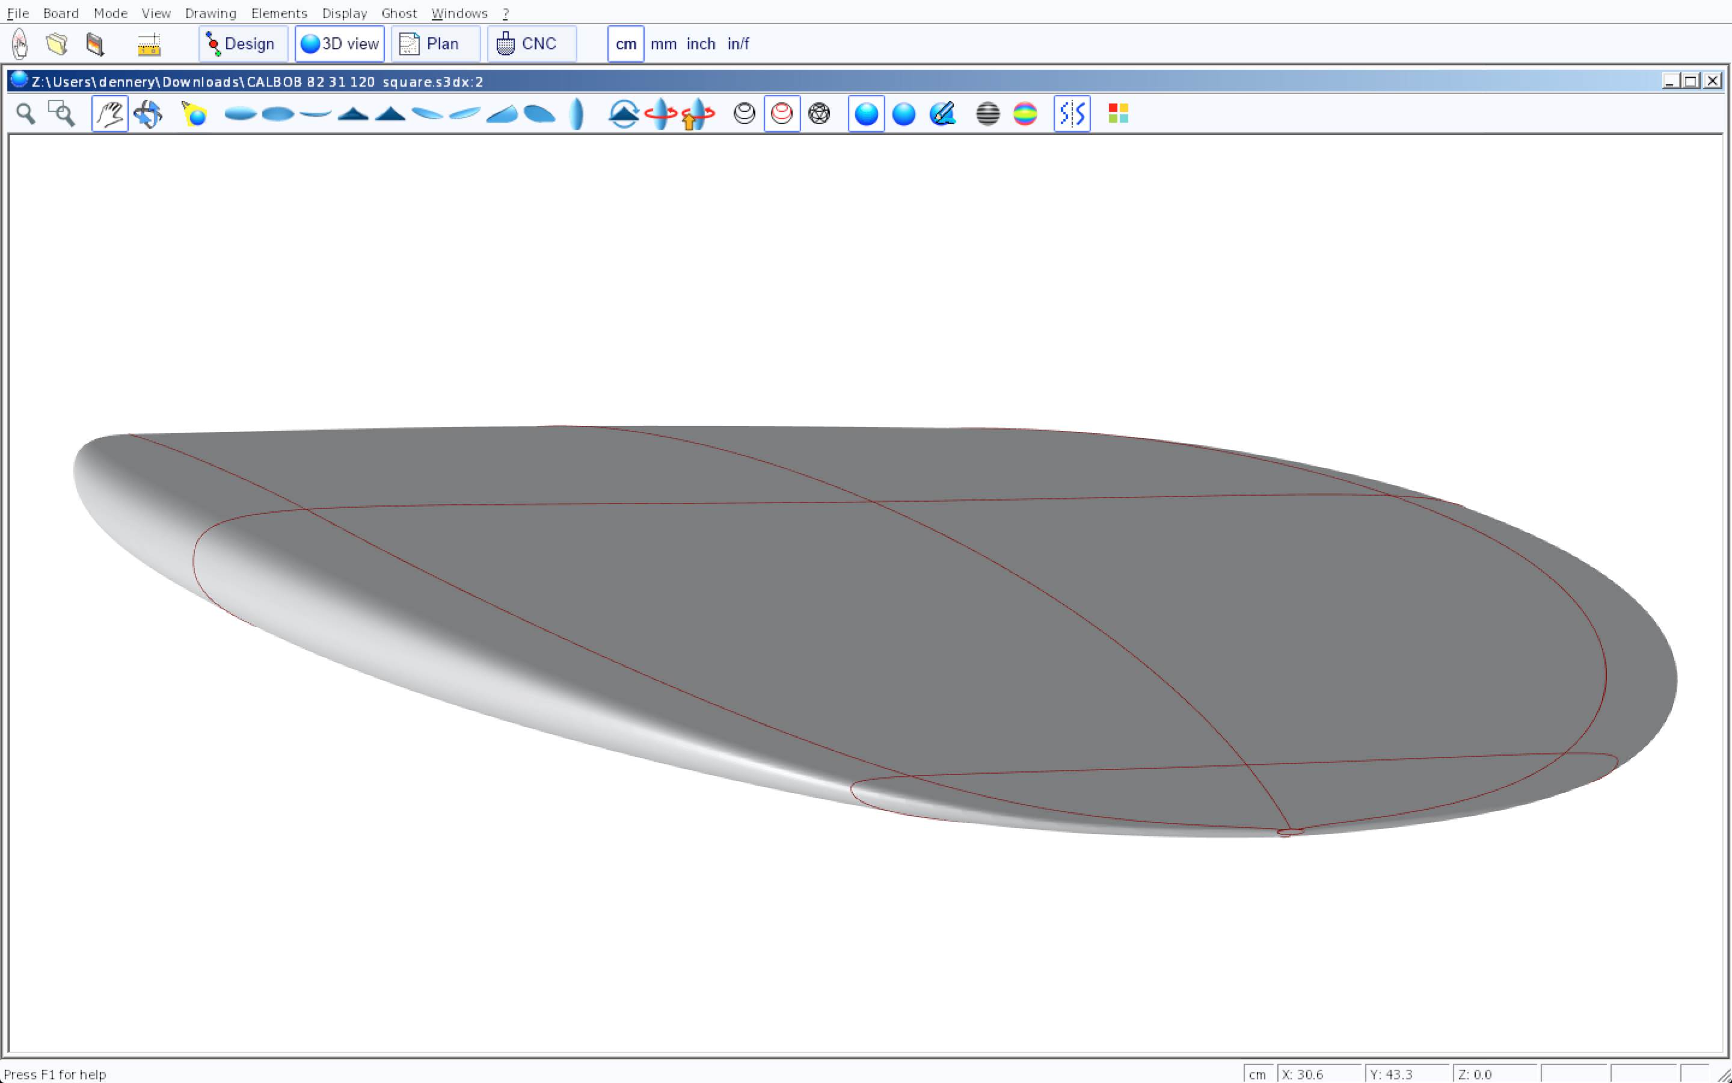Screen dimensions: 1732x1083
Task: Open the CNC mode
Action: (531, 45)
